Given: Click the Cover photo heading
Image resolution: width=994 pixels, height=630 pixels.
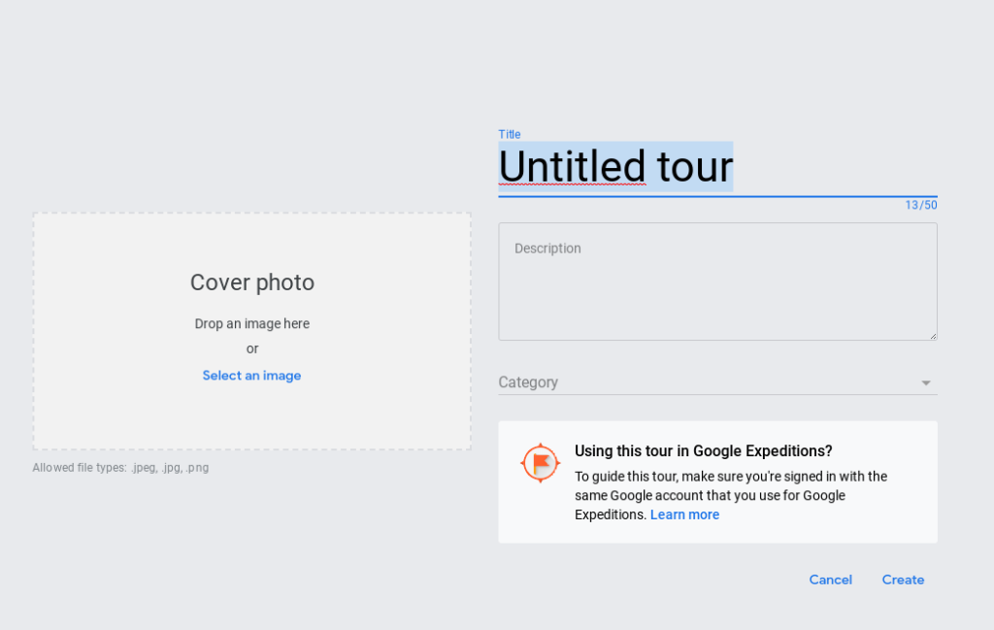Looking at the screenshot, I should (251, 282).
